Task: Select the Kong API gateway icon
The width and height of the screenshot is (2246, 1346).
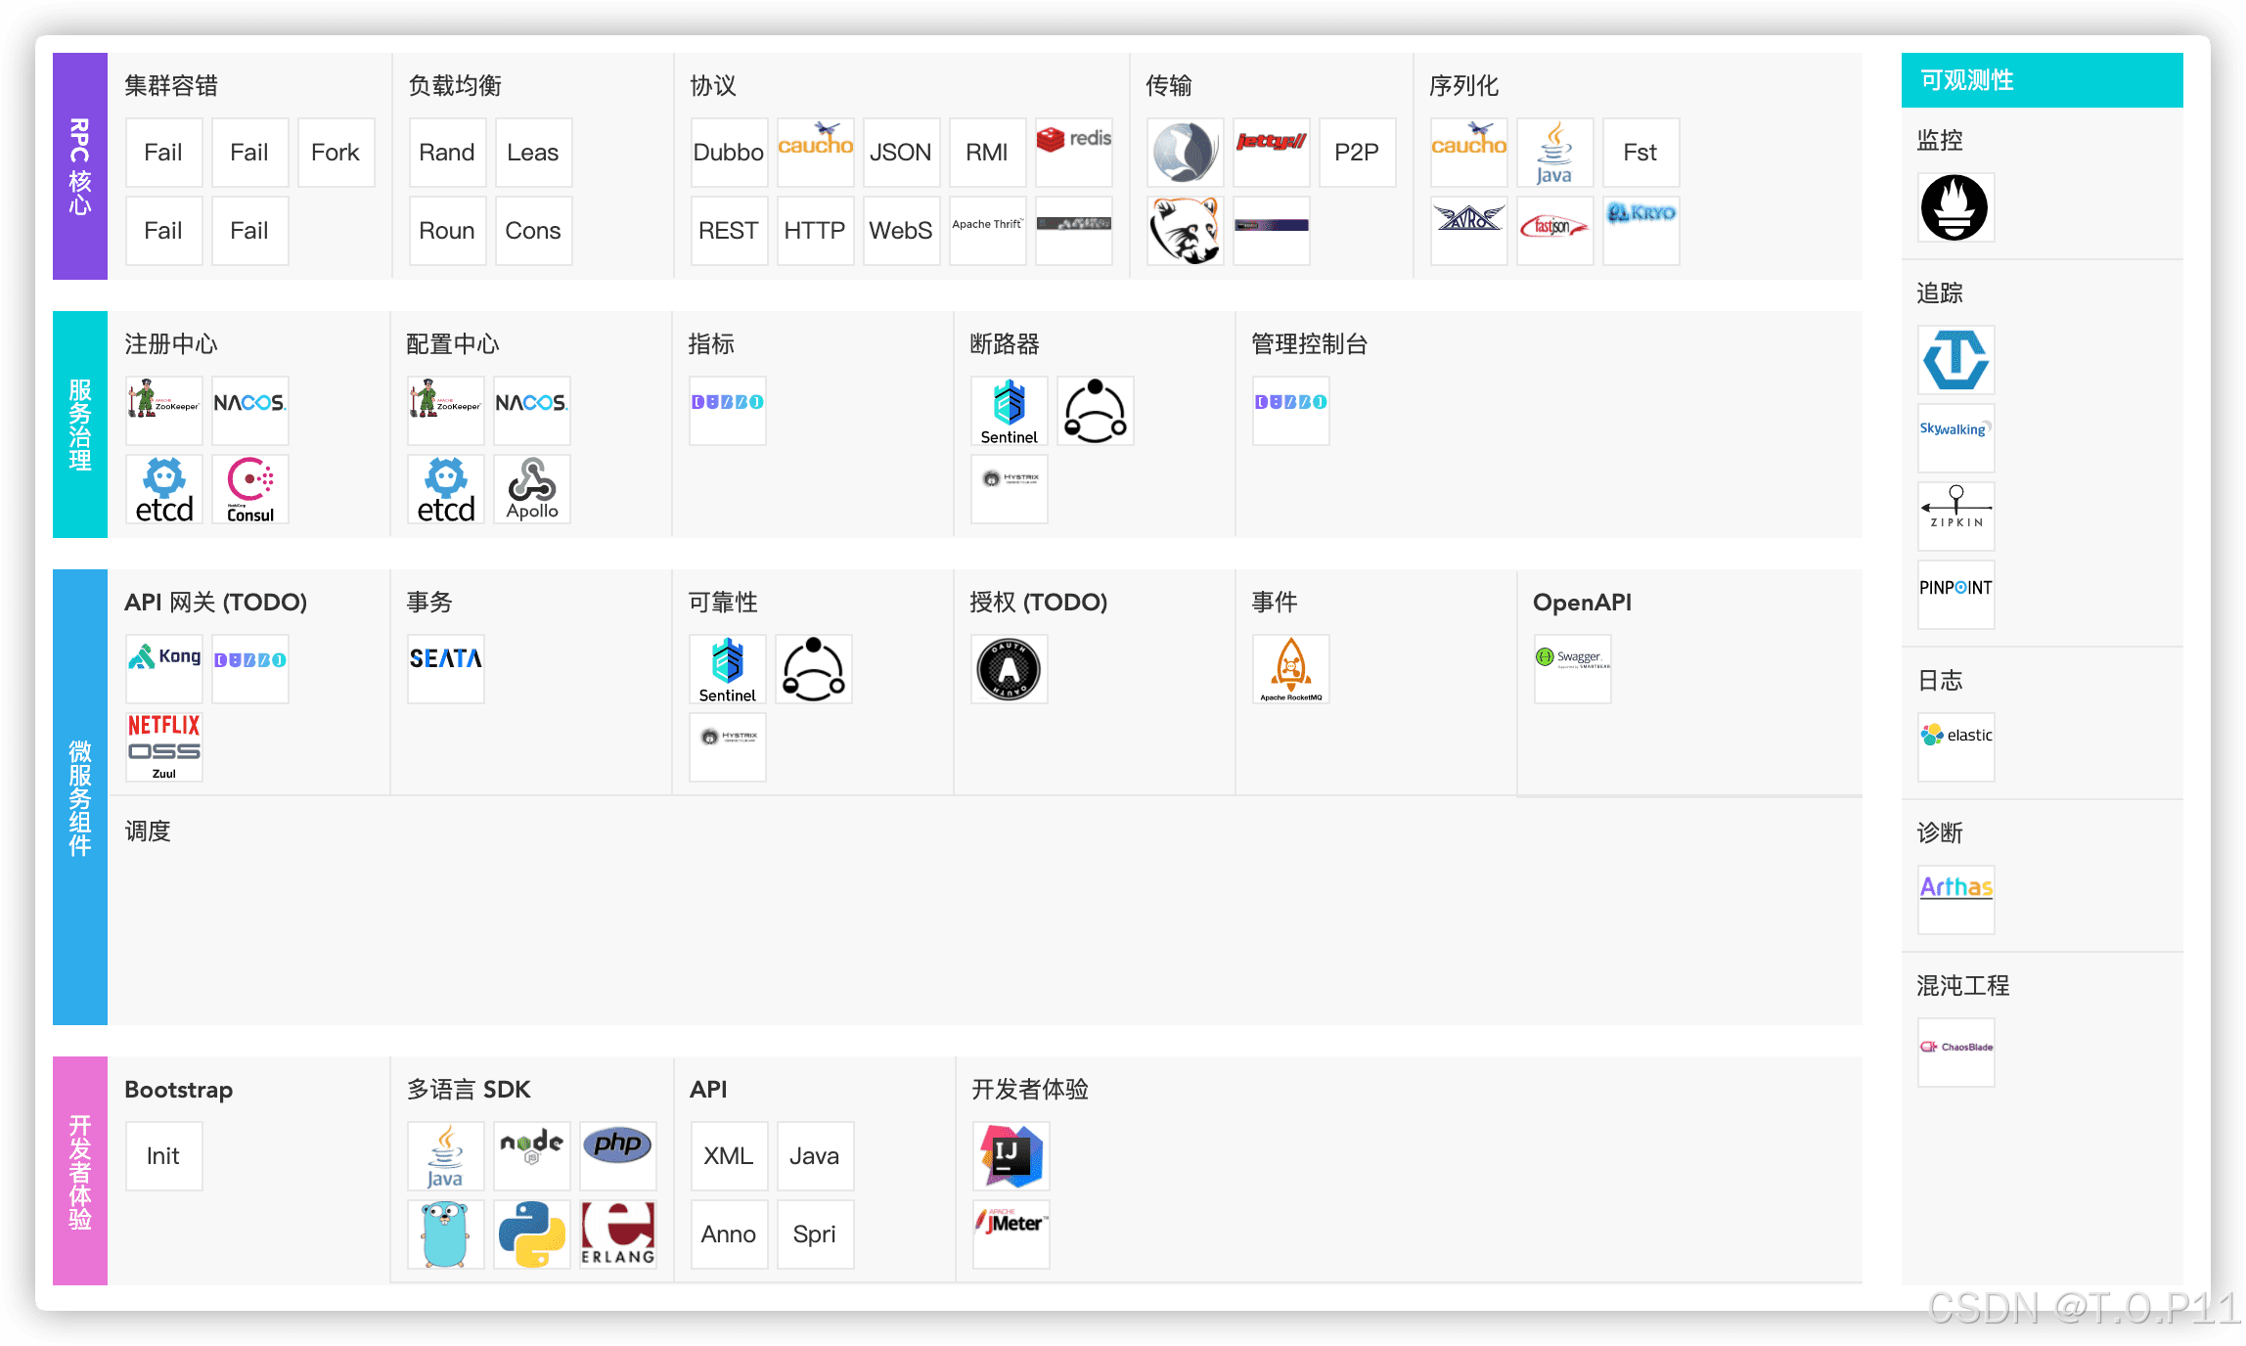Action: tap(163, 669)
